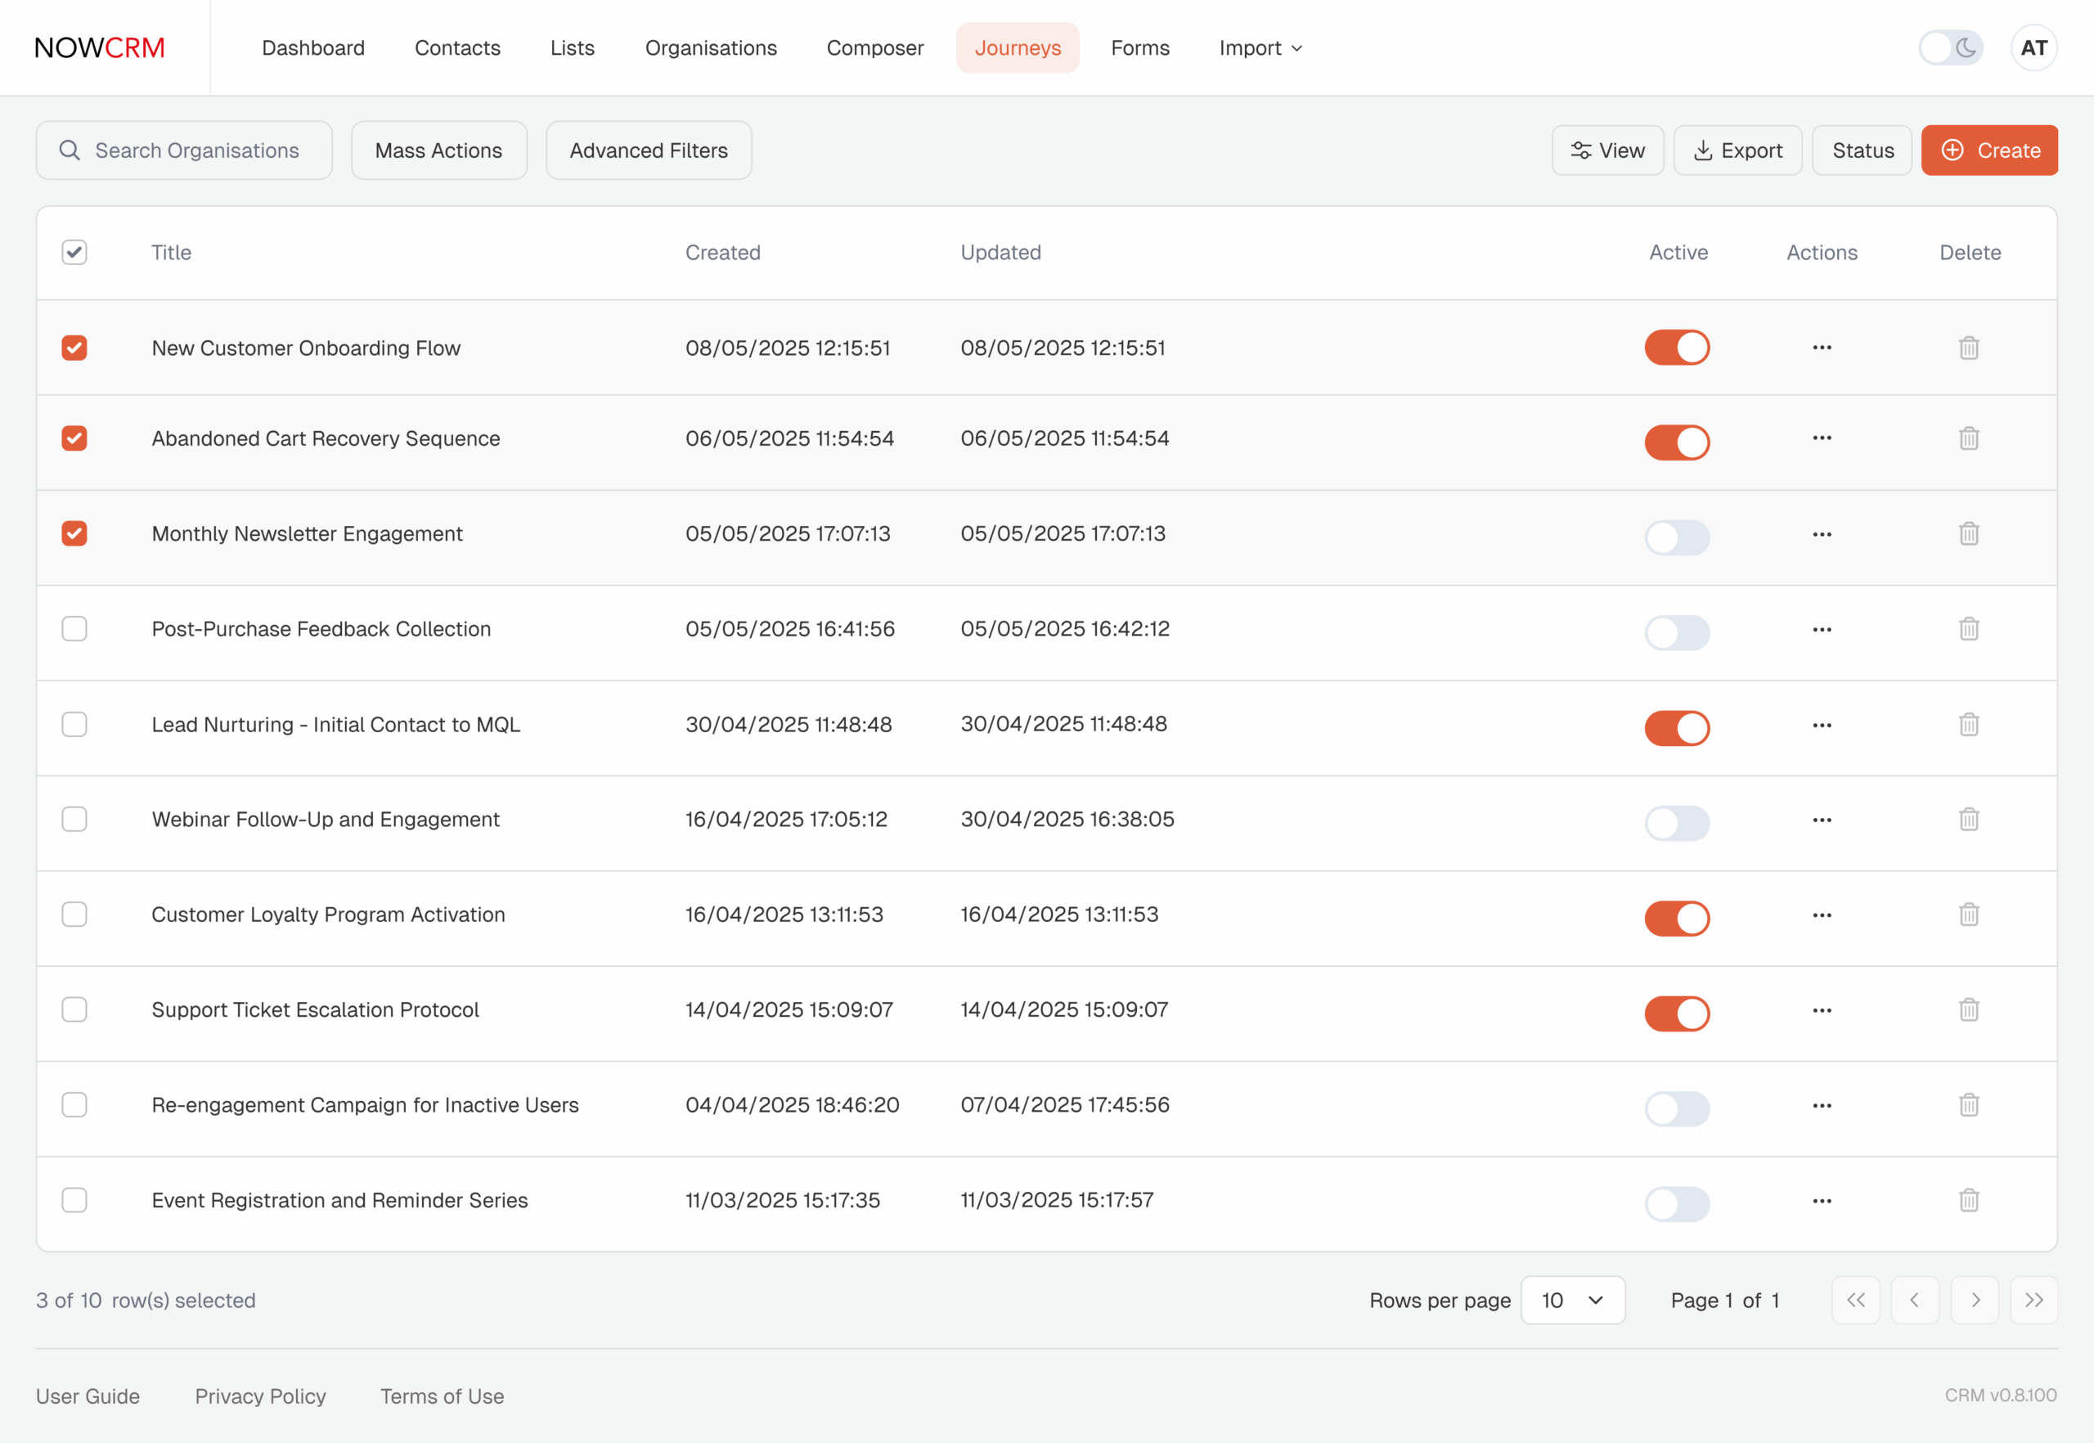Screen dimensions: 2094x1443
Task: Expand the Import menu
Action: pyautogui.click(x=1260, y=48)
